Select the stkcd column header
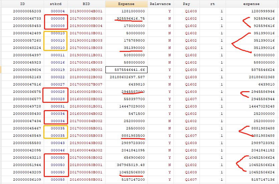Image resolution: width=279 pixels, height=184 pixels. tap(56, 4)
